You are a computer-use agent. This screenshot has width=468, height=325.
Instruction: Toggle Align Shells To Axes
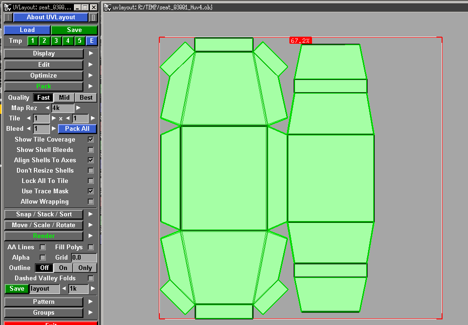[x=91, y=160]
